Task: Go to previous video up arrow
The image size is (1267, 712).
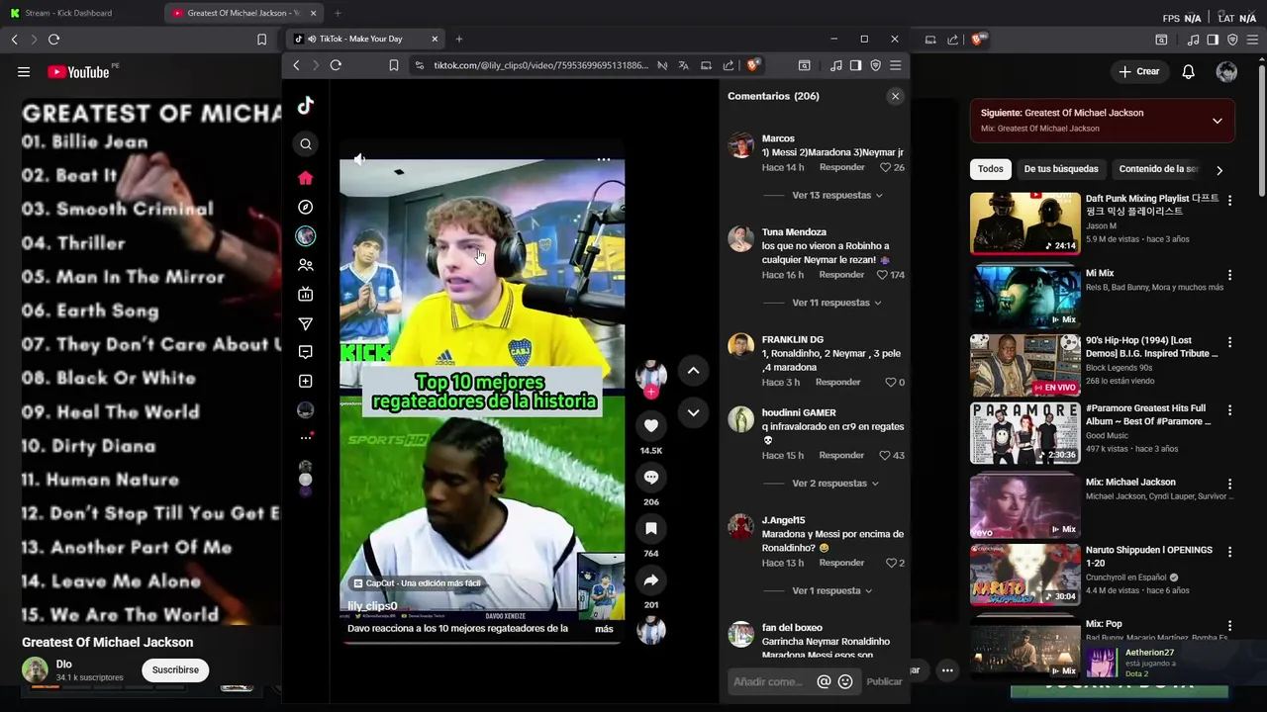Action: click(693, 371)
